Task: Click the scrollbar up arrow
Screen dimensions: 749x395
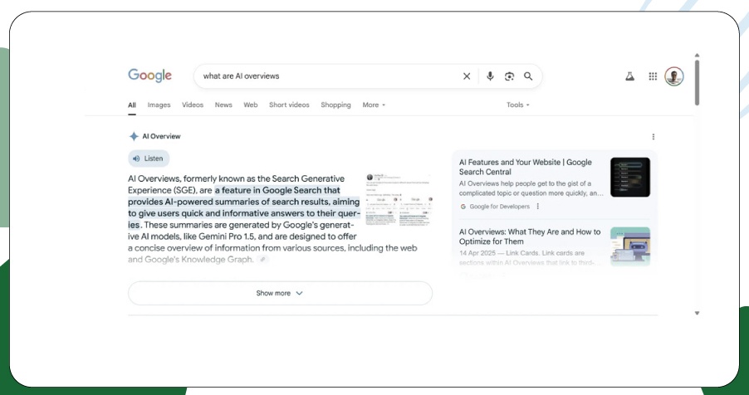Action: [697, 56]
